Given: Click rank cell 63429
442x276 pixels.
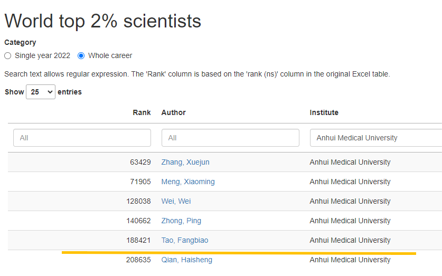Looking at the screenshot, I should (140, 162).
